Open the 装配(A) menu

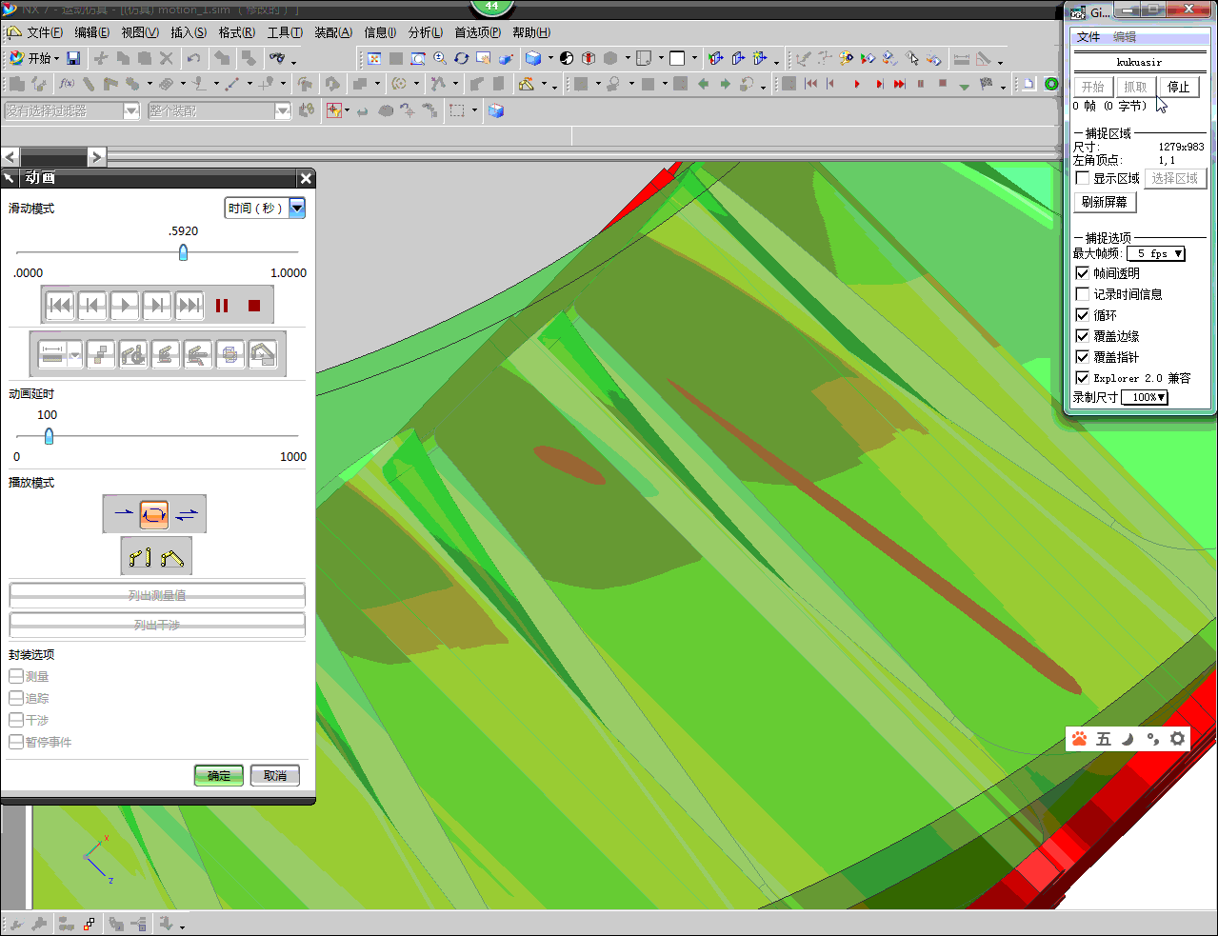[x=333, y=32]
